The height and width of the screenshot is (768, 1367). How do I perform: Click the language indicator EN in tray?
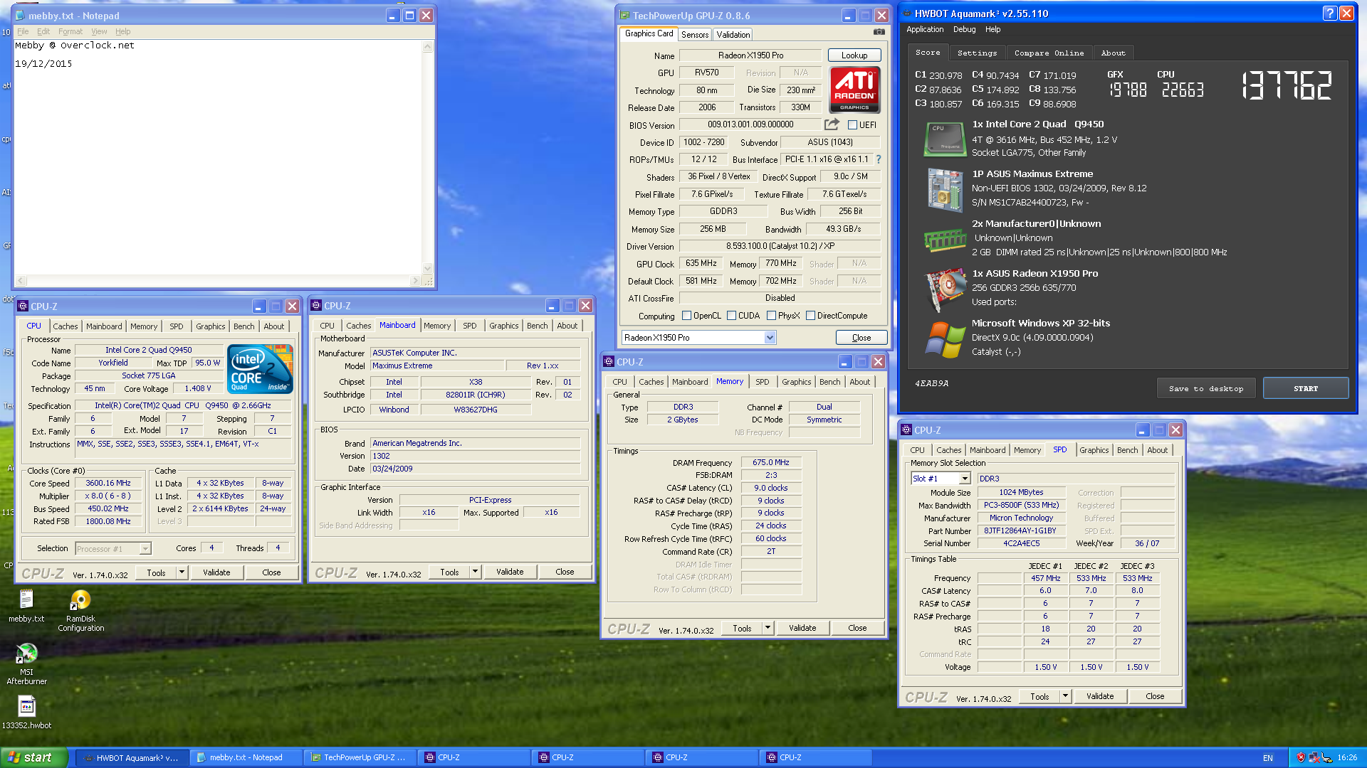click(x=1268, y=758)
